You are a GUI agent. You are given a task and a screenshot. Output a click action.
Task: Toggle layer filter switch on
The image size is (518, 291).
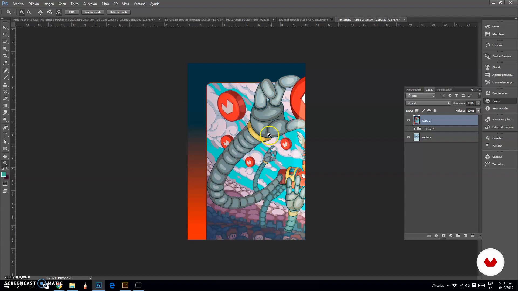(x=479, y=96)
